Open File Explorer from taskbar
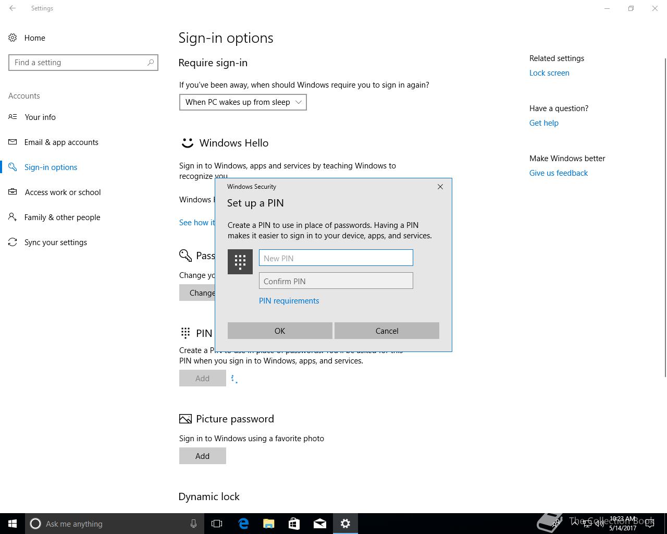Screen dimensions: 667x534 click(269, 524)
